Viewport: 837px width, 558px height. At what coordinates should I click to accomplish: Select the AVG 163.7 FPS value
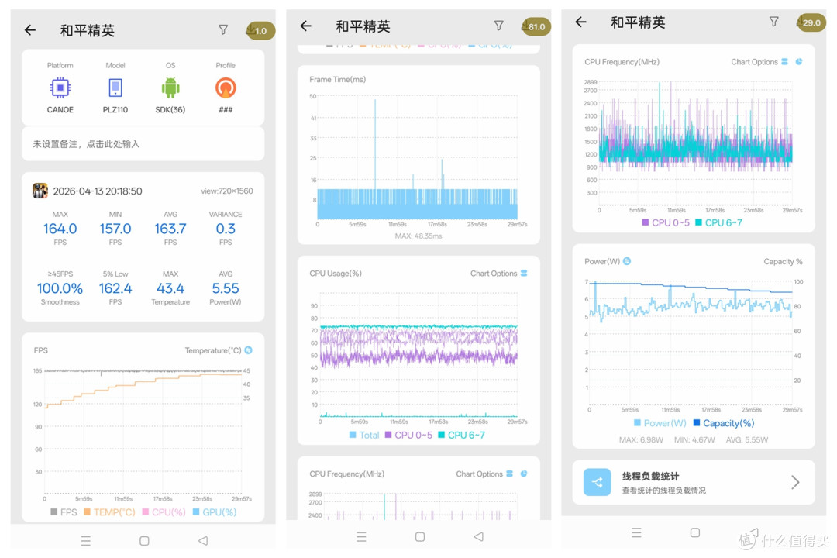170,229
